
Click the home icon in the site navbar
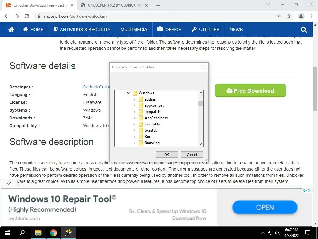pyautogui.click(x=11, y=30)
